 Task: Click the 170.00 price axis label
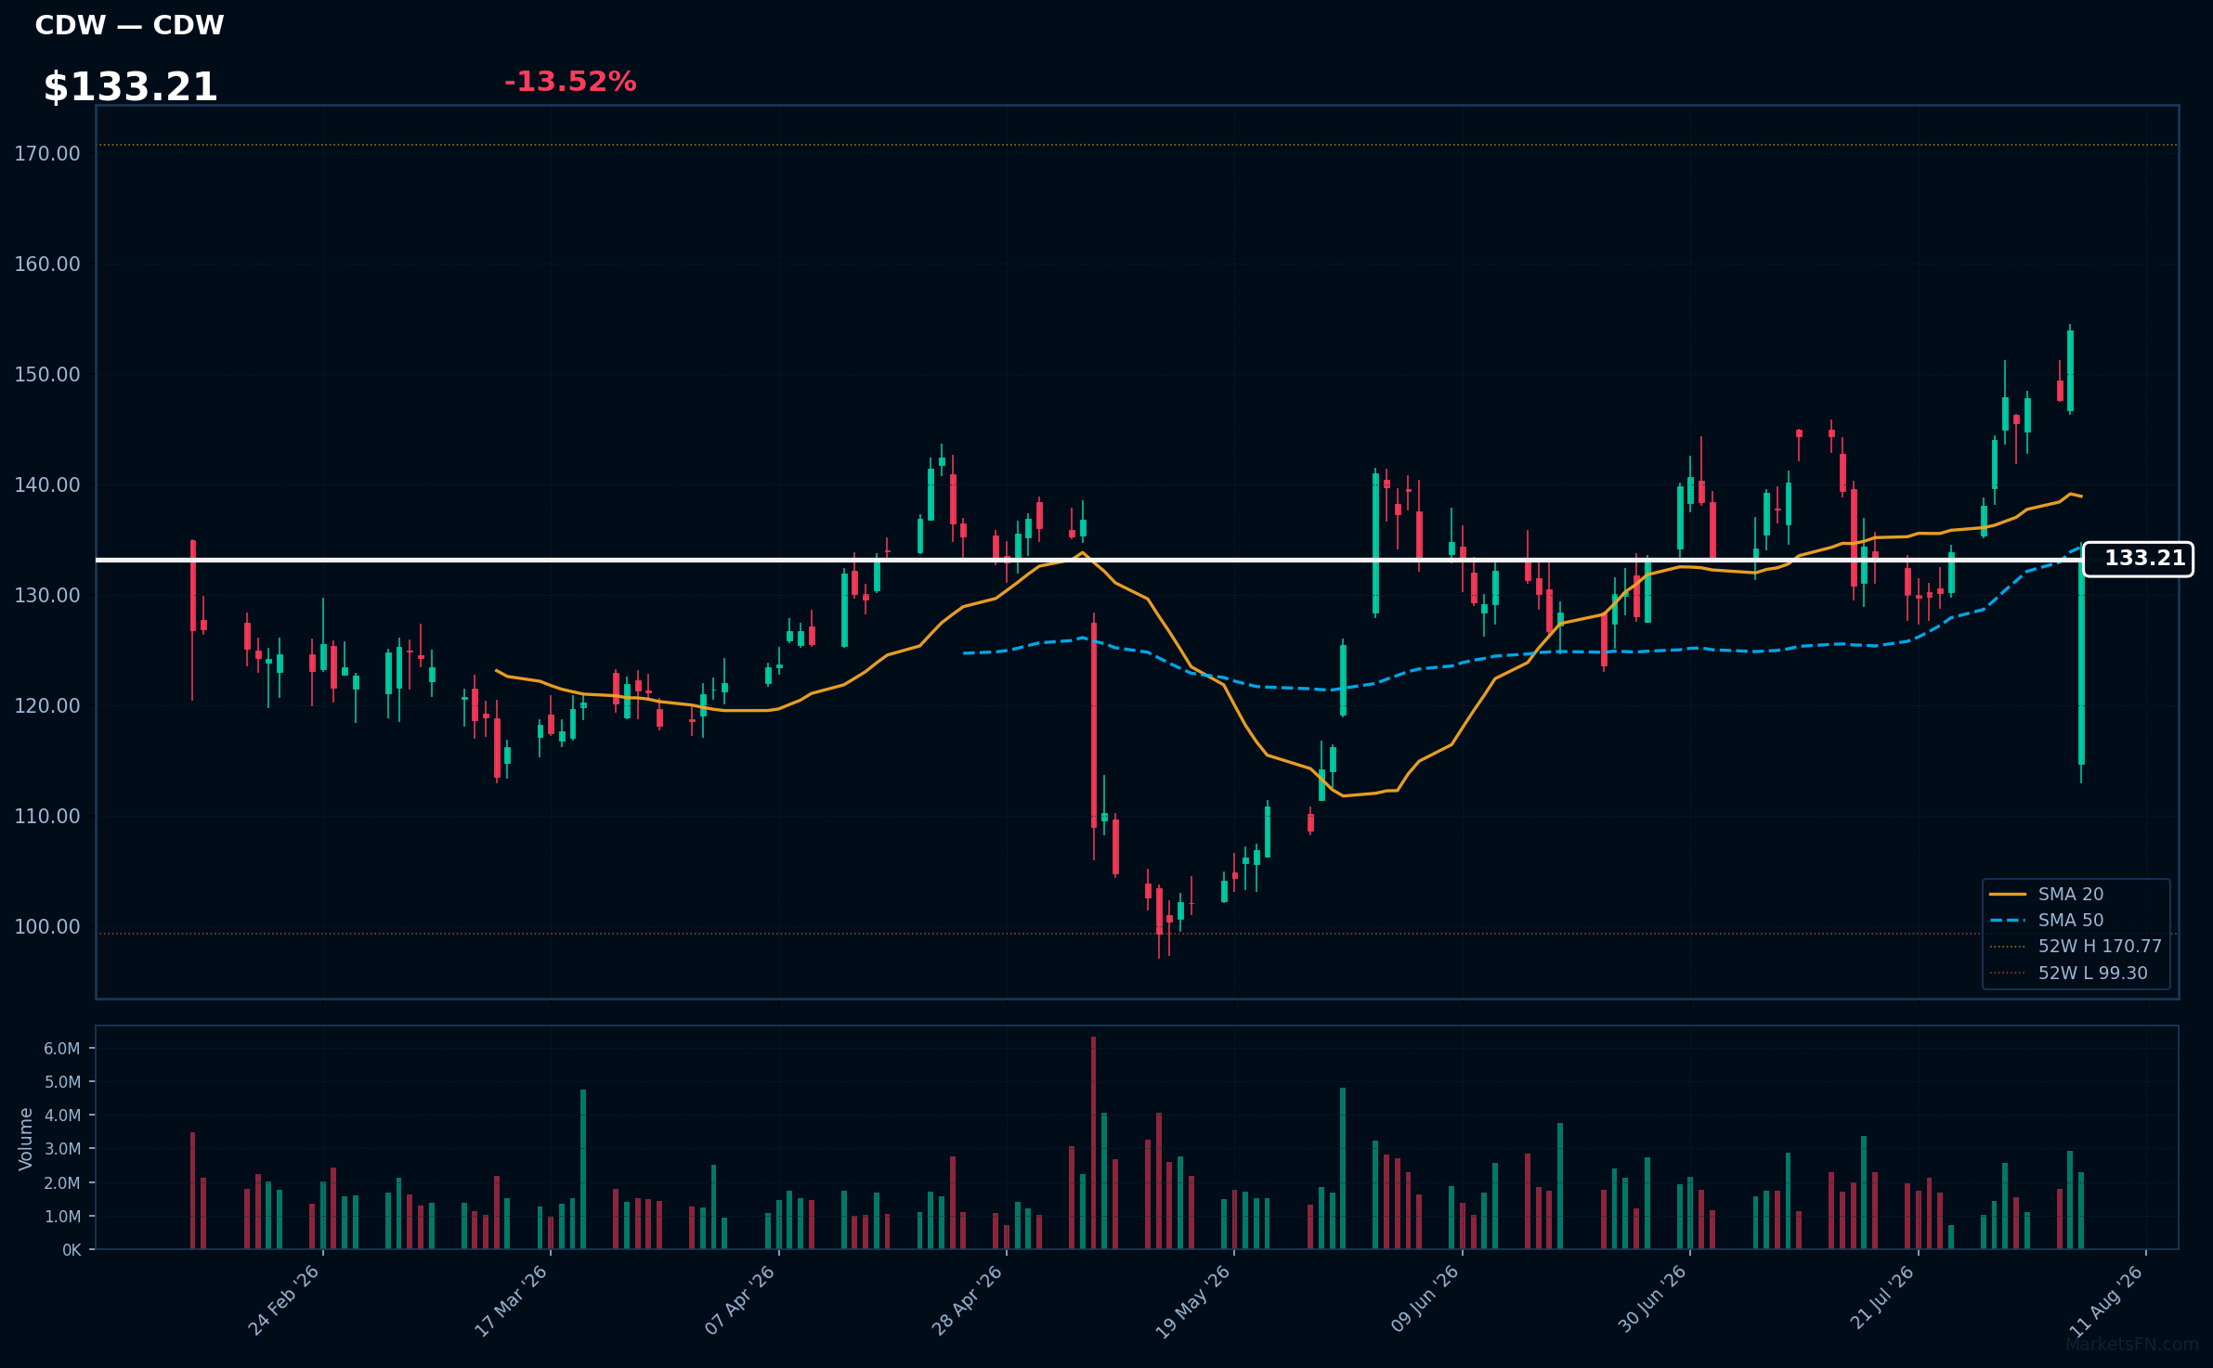click(47, 154)
